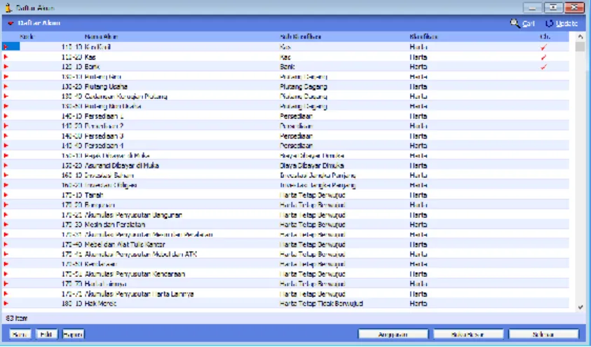Sort by the Nama Akun column header

tap(101, 36)
